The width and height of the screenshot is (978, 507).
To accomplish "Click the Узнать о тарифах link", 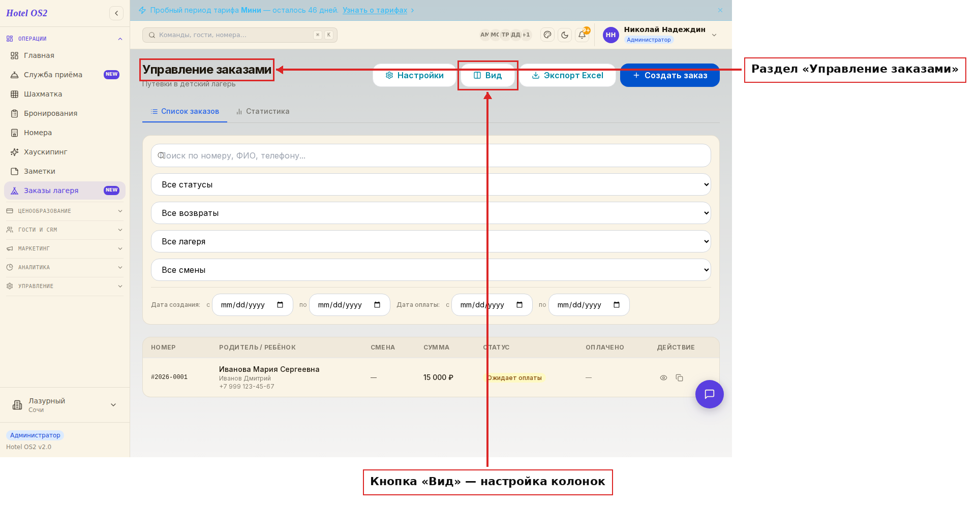I will click(x=375, y=10).
